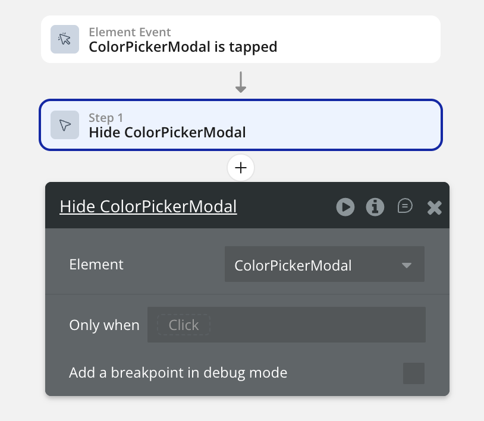The image size is (484, 421).
Task: Click the tap-cursor icon on the Element Event card
Action: [65, 39]
